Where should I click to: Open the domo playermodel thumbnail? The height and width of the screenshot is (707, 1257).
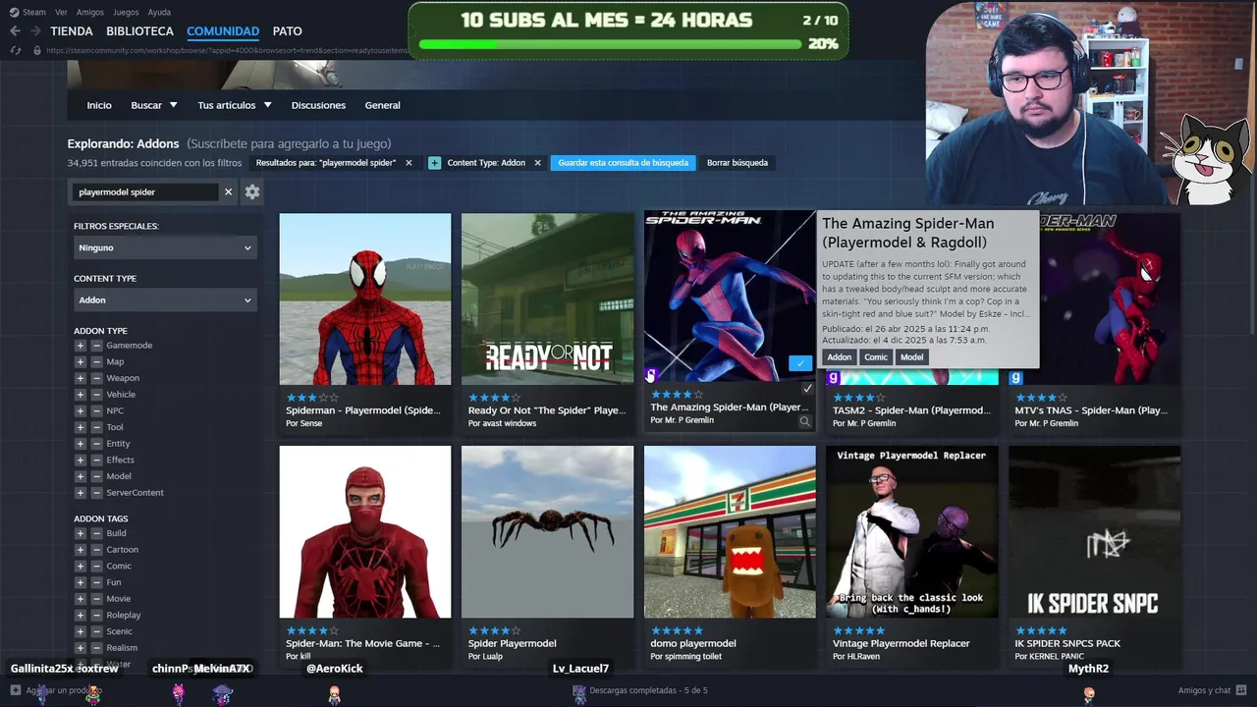pyautogui.click(x=730, y=532)
